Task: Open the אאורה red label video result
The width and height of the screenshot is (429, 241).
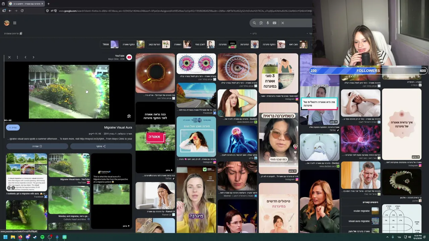Action: (155, 138)
